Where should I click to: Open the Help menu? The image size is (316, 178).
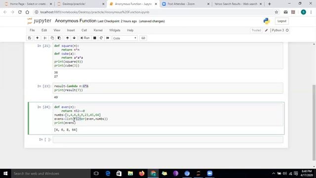[130, 30]
